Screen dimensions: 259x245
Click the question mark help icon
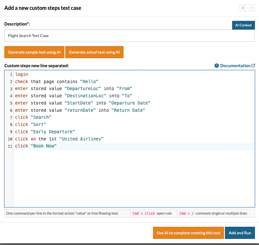point(217,66)
